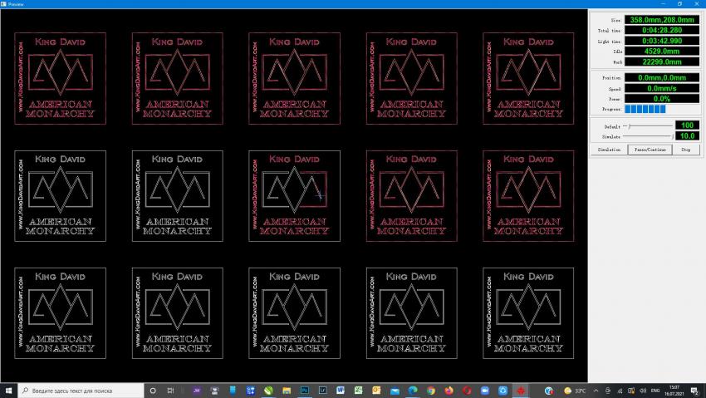Open Photoshop from the taskbar
This screenshot has width=706, height=398.
(305, 390)
